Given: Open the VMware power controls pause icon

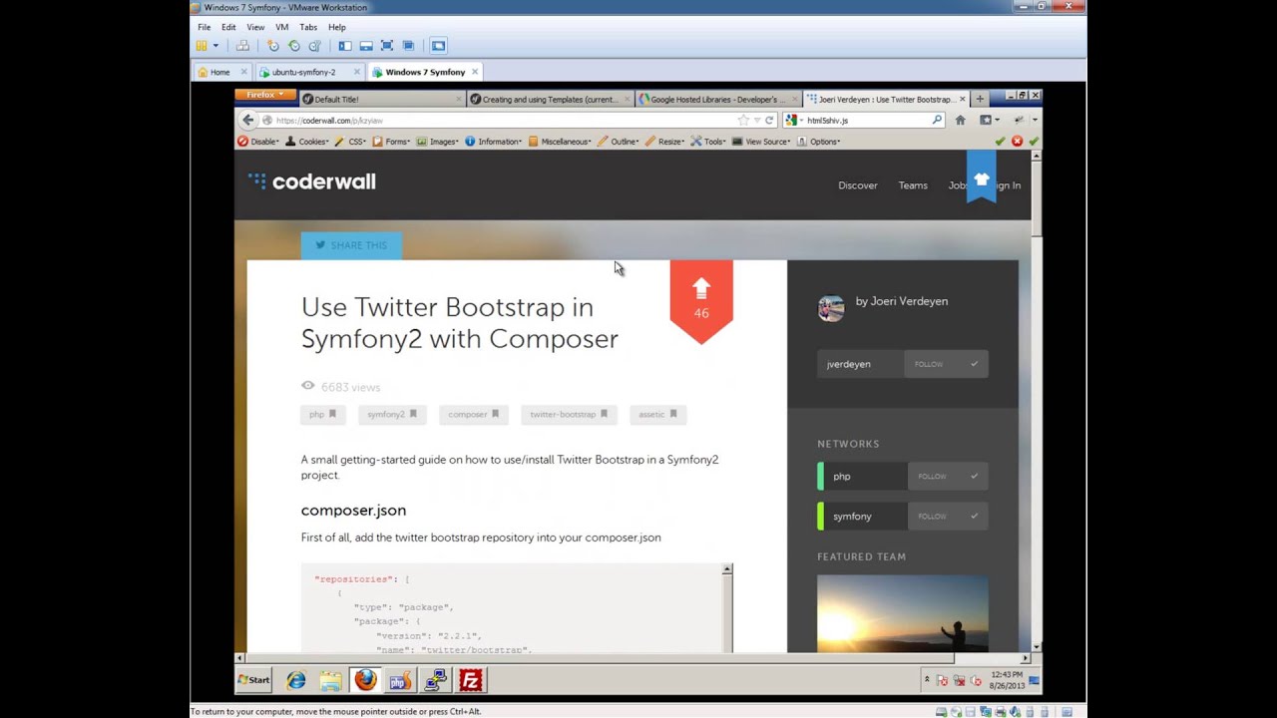Looking at the screenshot, I should (x=202, y=46).
